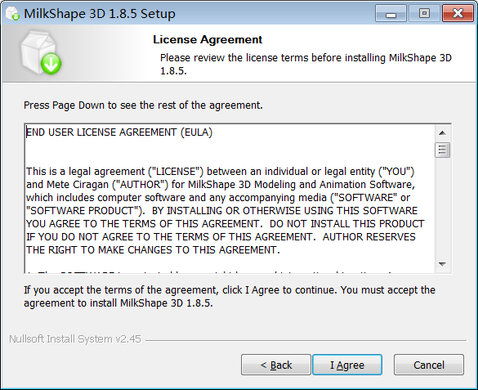Click the license scrollbar up arrow

click(x=442, y=133)
